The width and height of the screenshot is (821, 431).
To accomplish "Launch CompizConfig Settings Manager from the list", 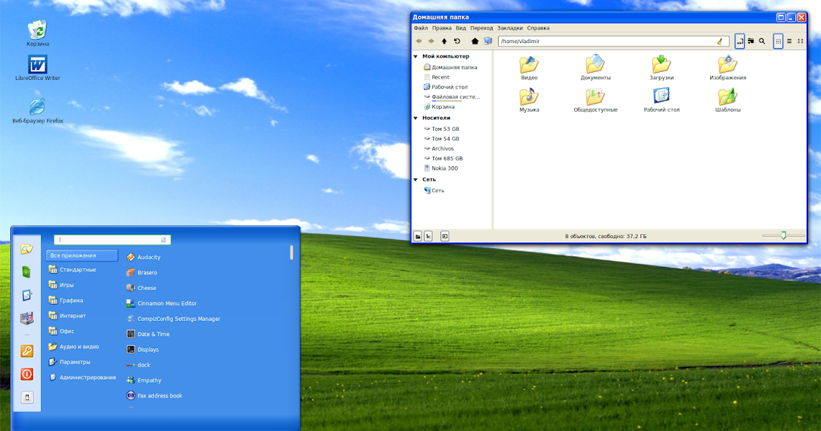I will pos(179,319).
